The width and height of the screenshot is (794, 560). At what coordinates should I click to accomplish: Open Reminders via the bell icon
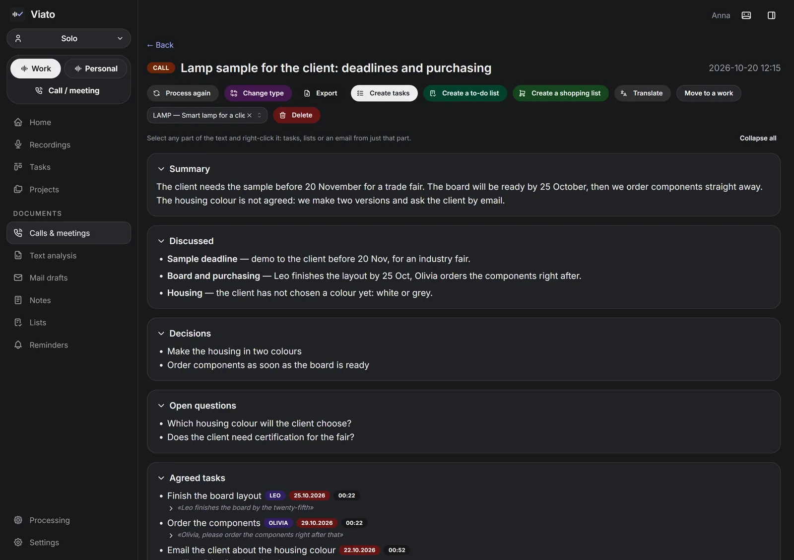(x=18, y=345)
